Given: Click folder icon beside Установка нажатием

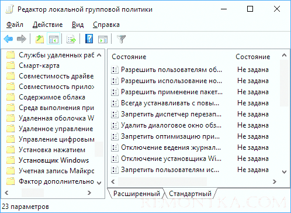Looking at the screenshot, I should click(11, 150).
